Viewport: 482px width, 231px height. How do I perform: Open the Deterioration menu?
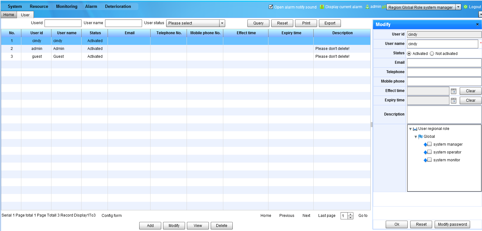(118, 7)
